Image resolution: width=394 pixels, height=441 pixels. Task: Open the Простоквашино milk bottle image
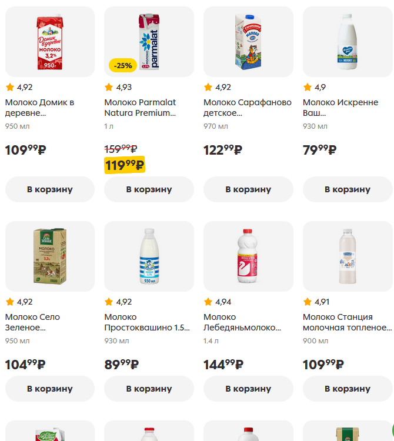[x=149, y=256]
